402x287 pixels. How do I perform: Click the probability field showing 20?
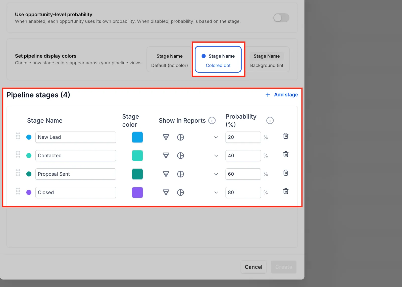243,137
